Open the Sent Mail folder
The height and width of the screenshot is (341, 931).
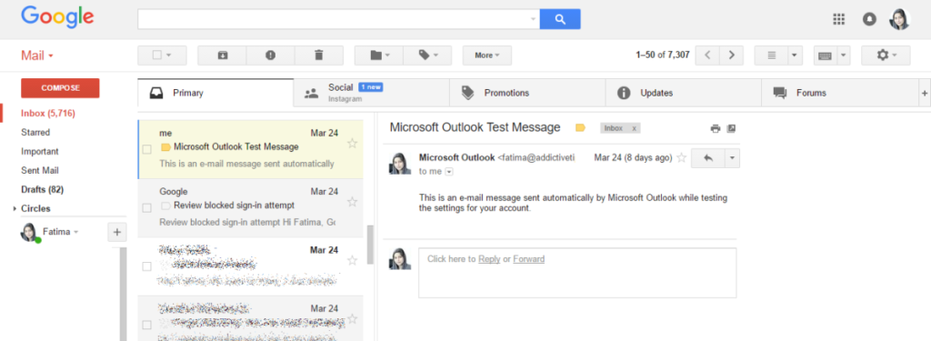(x=40, y=171)
